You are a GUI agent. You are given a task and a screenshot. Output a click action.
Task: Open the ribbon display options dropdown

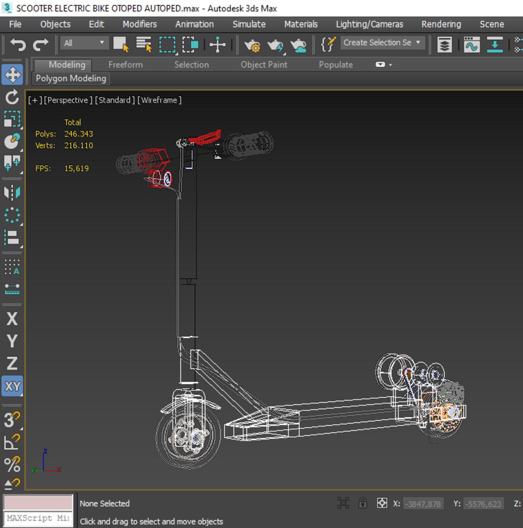[x=384, y=65]
